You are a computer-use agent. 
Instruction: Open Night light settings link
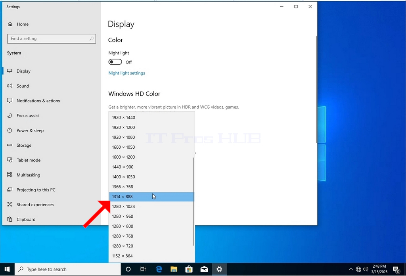pyautogui.click(x=126, y=73)
